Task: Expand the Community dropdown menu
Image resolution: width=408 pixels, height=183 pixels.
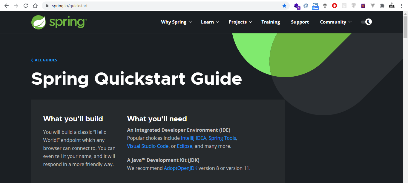Action: pos(336,22)
